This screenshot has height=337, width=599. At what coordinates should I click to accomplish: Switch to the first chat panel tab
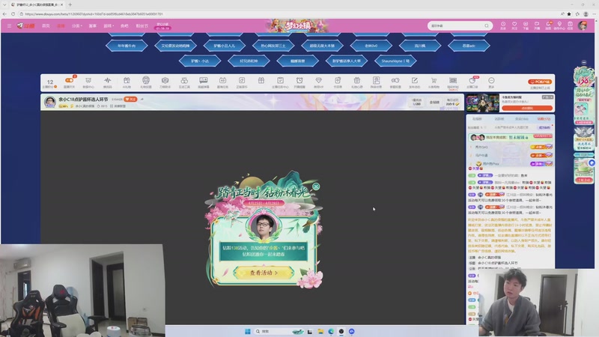477,119
